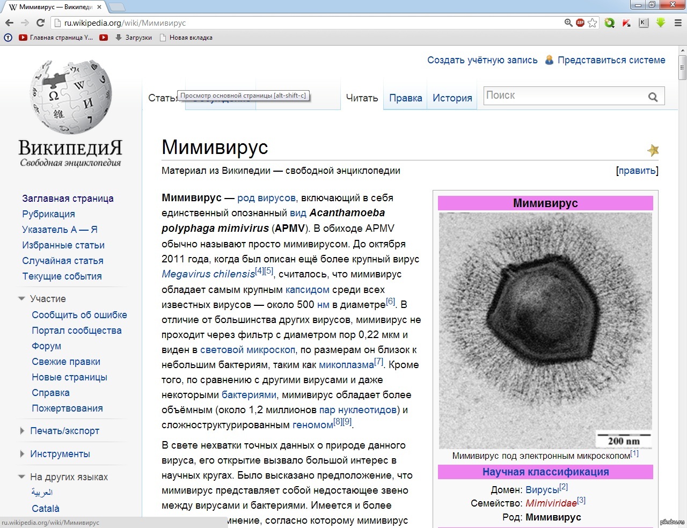Go back with the browser back arrow
Viewport: 687px width, 528px height.
tap(9, 23)
